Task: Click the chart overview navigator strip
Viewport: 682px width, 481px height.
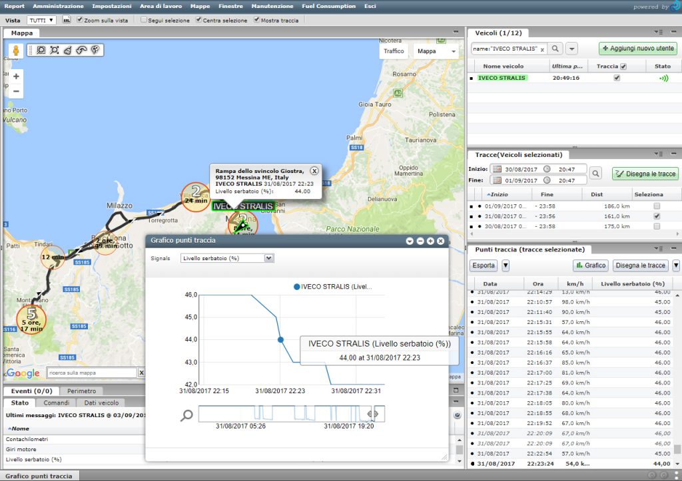Action: click(292, 414)
